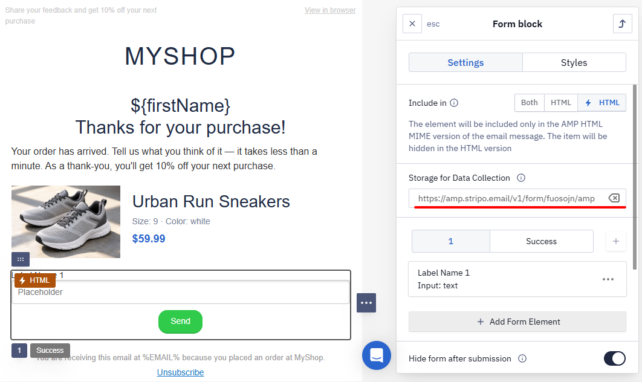Close the Form block panel
Screen dimensions: 642x382
[412, 24]
